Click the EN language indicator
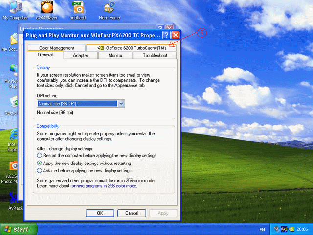 pyautogui.click(x=262, y=230)
